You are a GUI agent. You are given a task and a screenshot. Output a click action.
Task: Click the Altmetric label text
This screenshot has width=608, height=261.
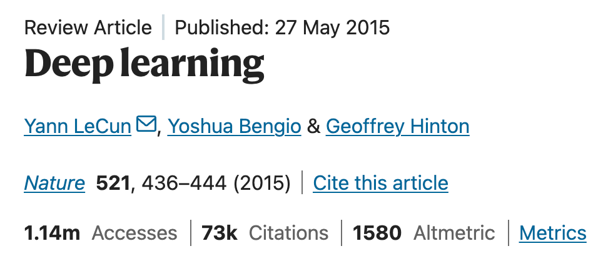pyautogui.click(x=454, y=233)
